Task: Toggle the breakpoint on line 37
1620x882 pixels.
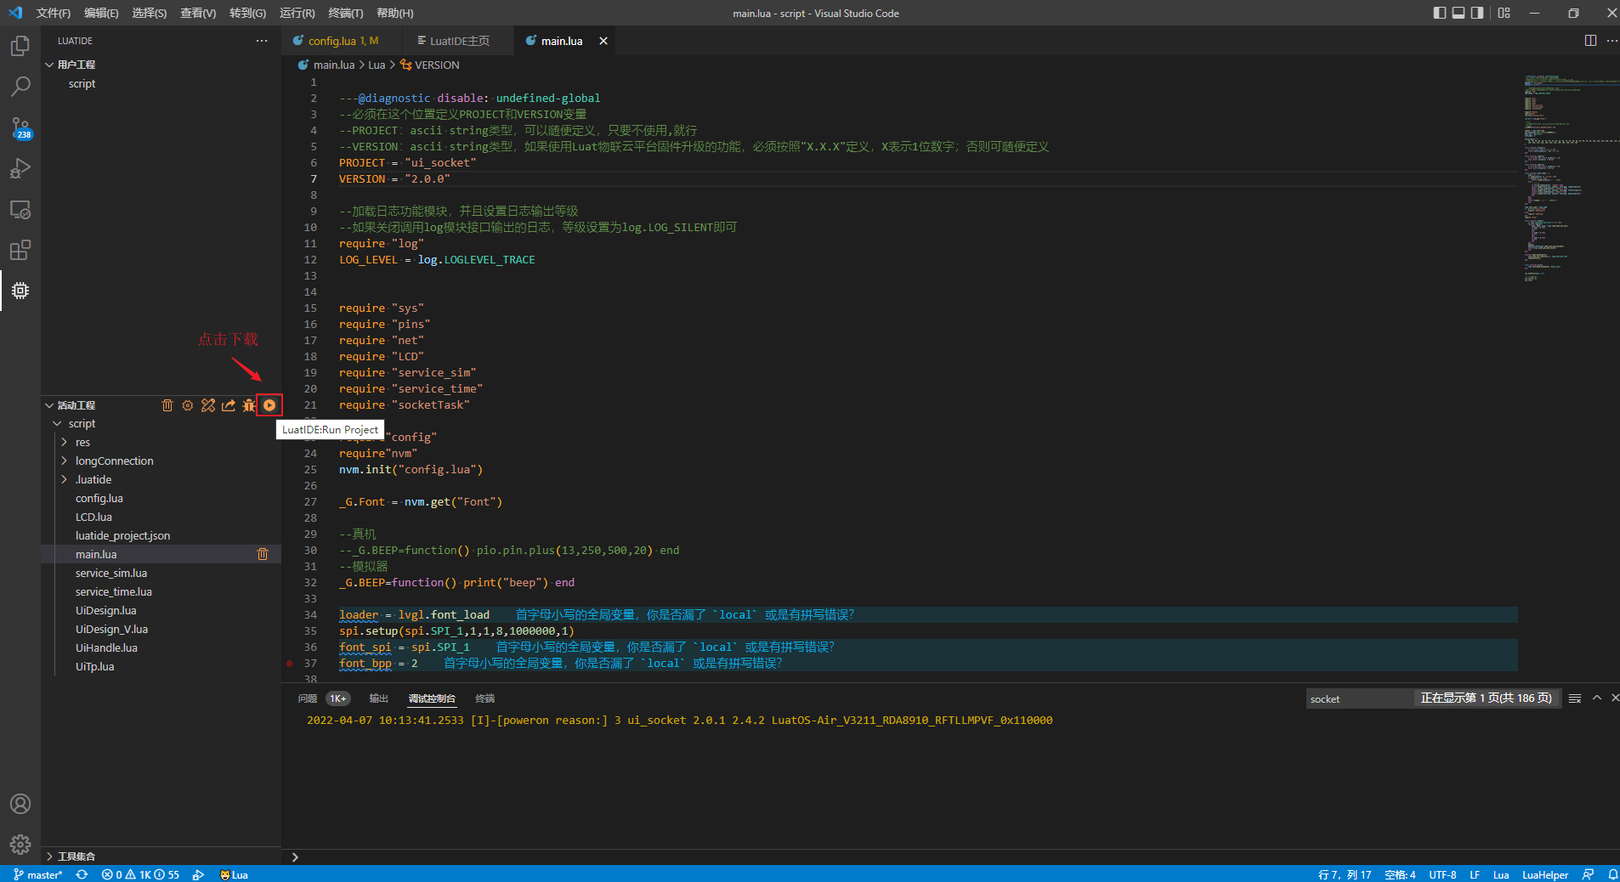Action: coord(290,664)
